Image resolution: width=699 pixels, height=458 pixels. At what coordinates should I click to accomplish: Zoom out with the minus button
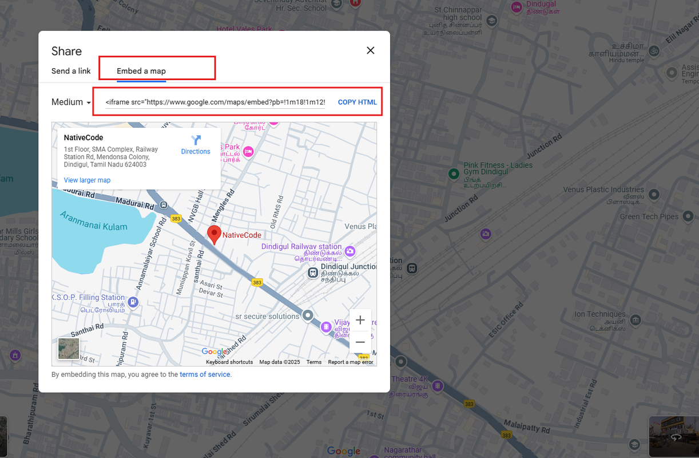coord(360,342)
